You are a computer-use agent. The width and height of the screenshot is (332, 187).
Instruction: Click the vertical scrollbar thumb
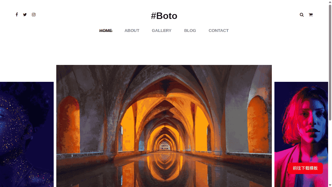pyautogui.click(x=330, y=62)
